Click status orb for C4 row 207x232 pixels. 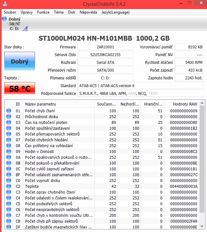[9, 198]
